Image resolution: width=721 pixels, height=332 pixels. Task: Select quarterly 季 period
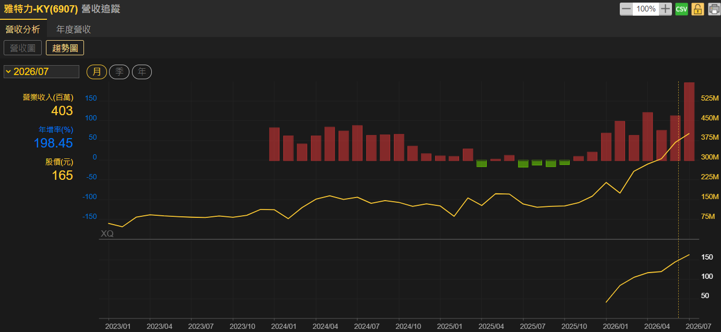tap(119, 72)
